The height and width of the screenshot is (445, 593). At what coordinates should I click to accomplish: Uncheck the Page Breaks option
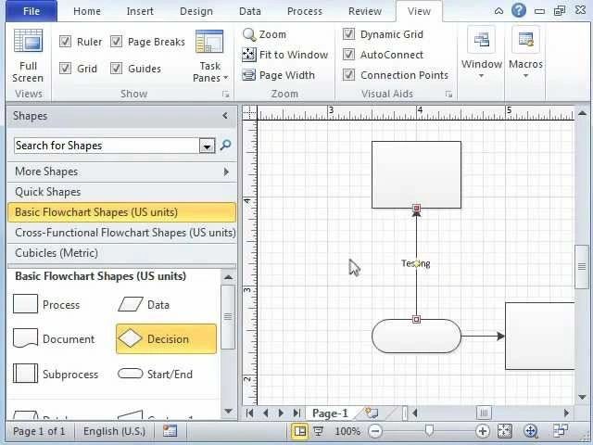[x=117, y=42]
